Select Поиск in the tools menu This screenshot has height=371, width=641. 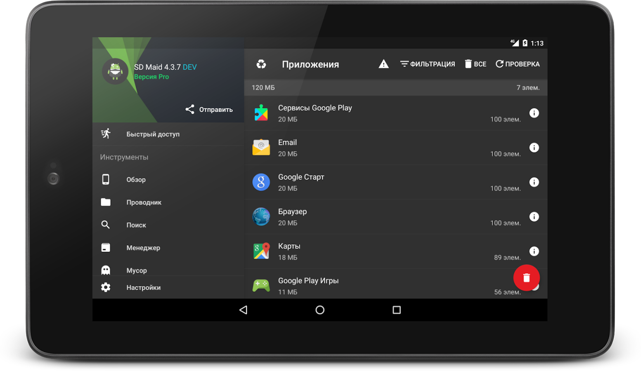pos(168,225)
